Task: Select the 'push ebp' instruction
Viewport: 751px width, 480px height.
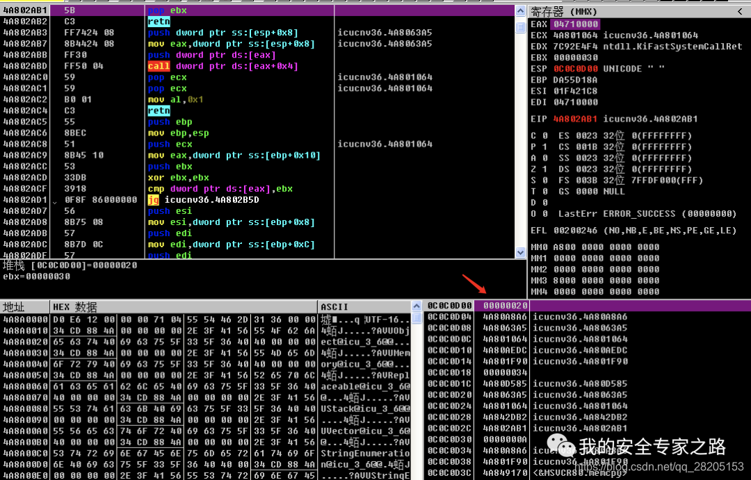Action: pyautogui.click(x=170, y=122)
